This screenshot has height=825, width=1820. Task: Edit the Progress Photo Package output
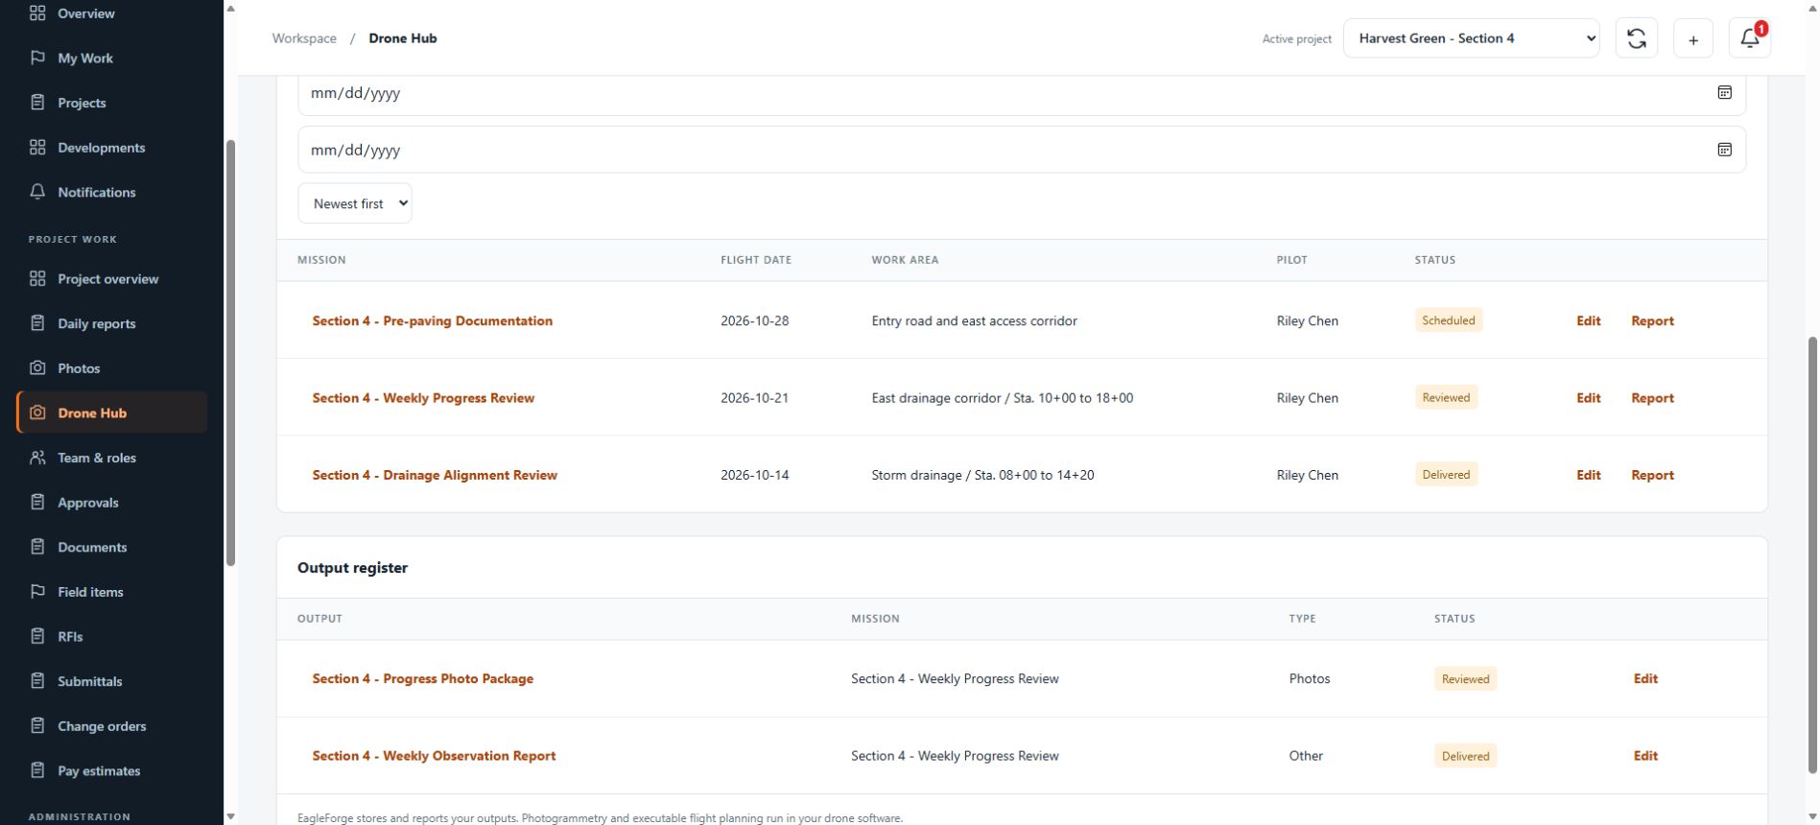click(x=1645, y=678)
